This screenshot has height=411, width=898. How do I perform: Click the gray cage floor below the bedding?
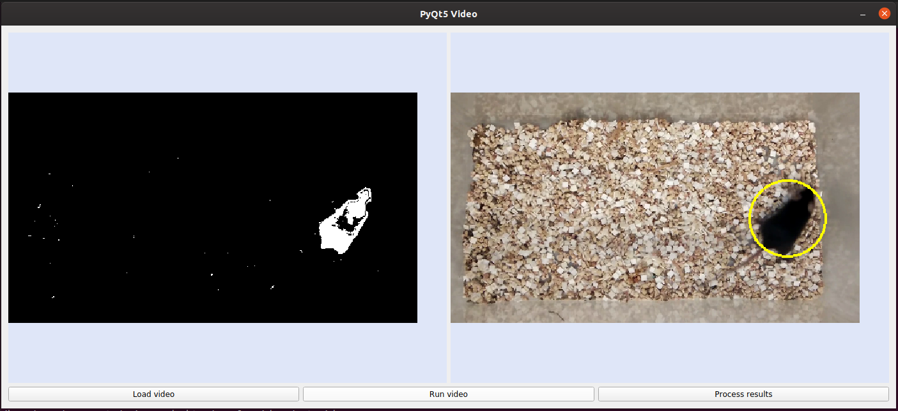point(639,313)
